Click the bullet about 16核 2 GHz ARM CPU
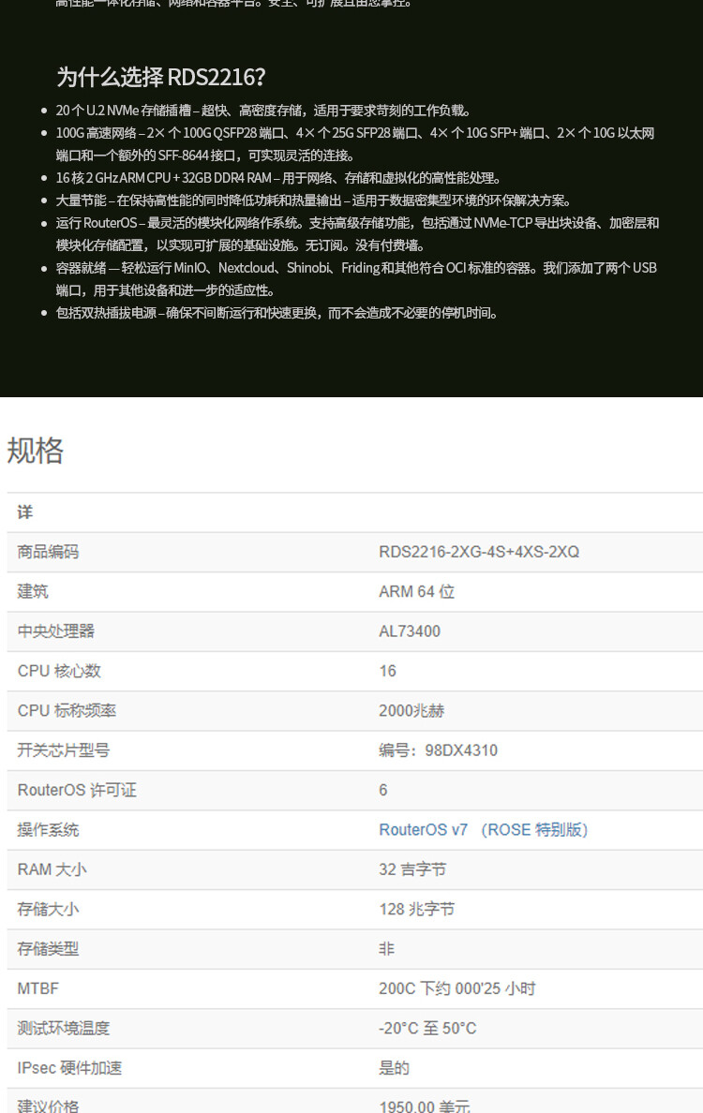The image size is (703, 1113). tap(278, 178)
